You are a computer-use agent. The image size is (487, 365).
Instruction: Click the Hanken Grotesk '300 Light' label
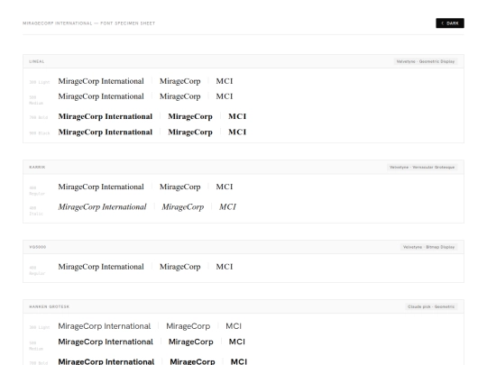40,327
